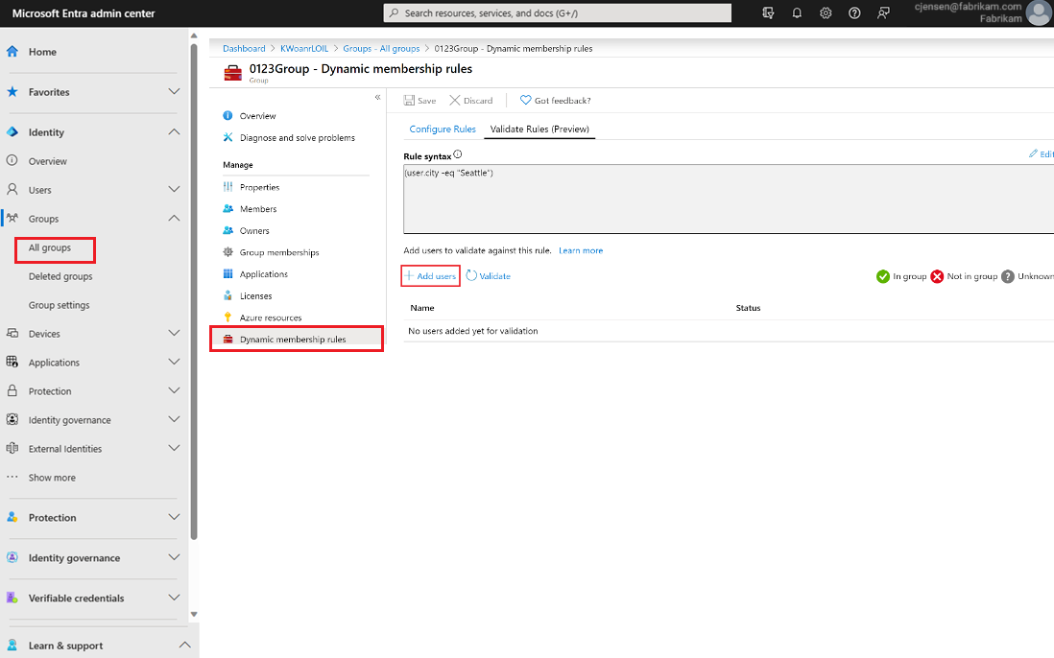The width and height of the screenshot is (1054, 658).
Task: Expand the Users submenu chevron
Action: (174, 189)
